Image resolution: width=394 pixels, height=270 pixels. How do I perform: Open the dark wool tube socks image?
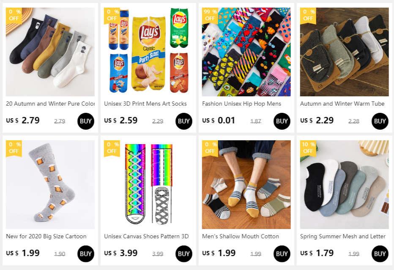(344, 52)
